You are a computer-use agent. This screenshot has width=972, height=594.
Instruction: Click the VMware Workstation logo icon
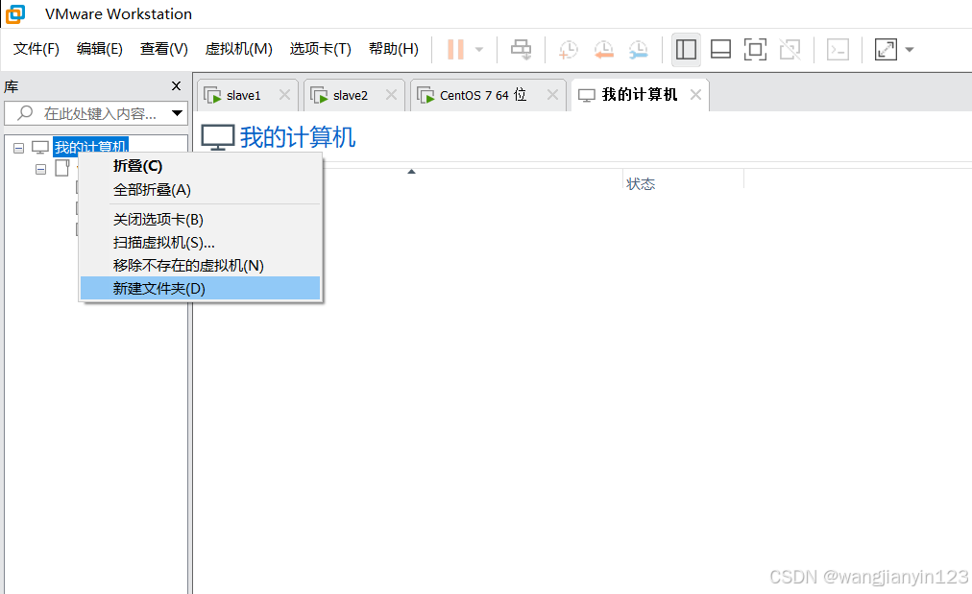[x=15, y=13]
